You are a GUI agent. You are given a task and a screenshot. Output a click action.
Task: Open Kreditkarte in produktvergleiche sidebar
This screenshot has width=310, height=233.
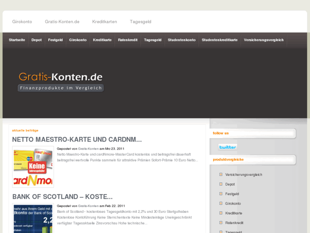click(x=234, y=213)
